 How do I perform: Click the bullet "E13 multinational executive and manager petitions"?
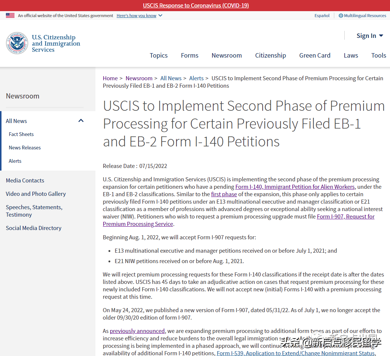coord(225,251)
